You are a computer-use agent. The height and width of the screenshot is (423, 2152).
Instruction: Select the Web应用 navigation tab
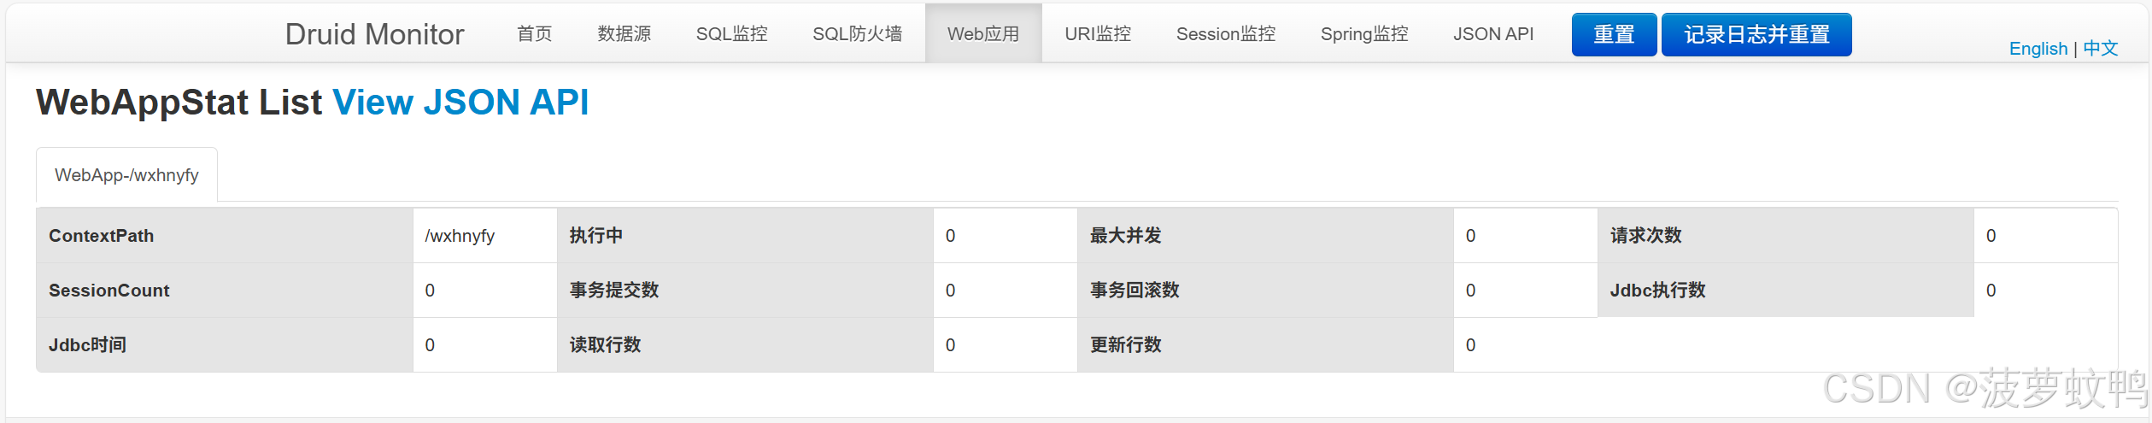tap(983, 34)
